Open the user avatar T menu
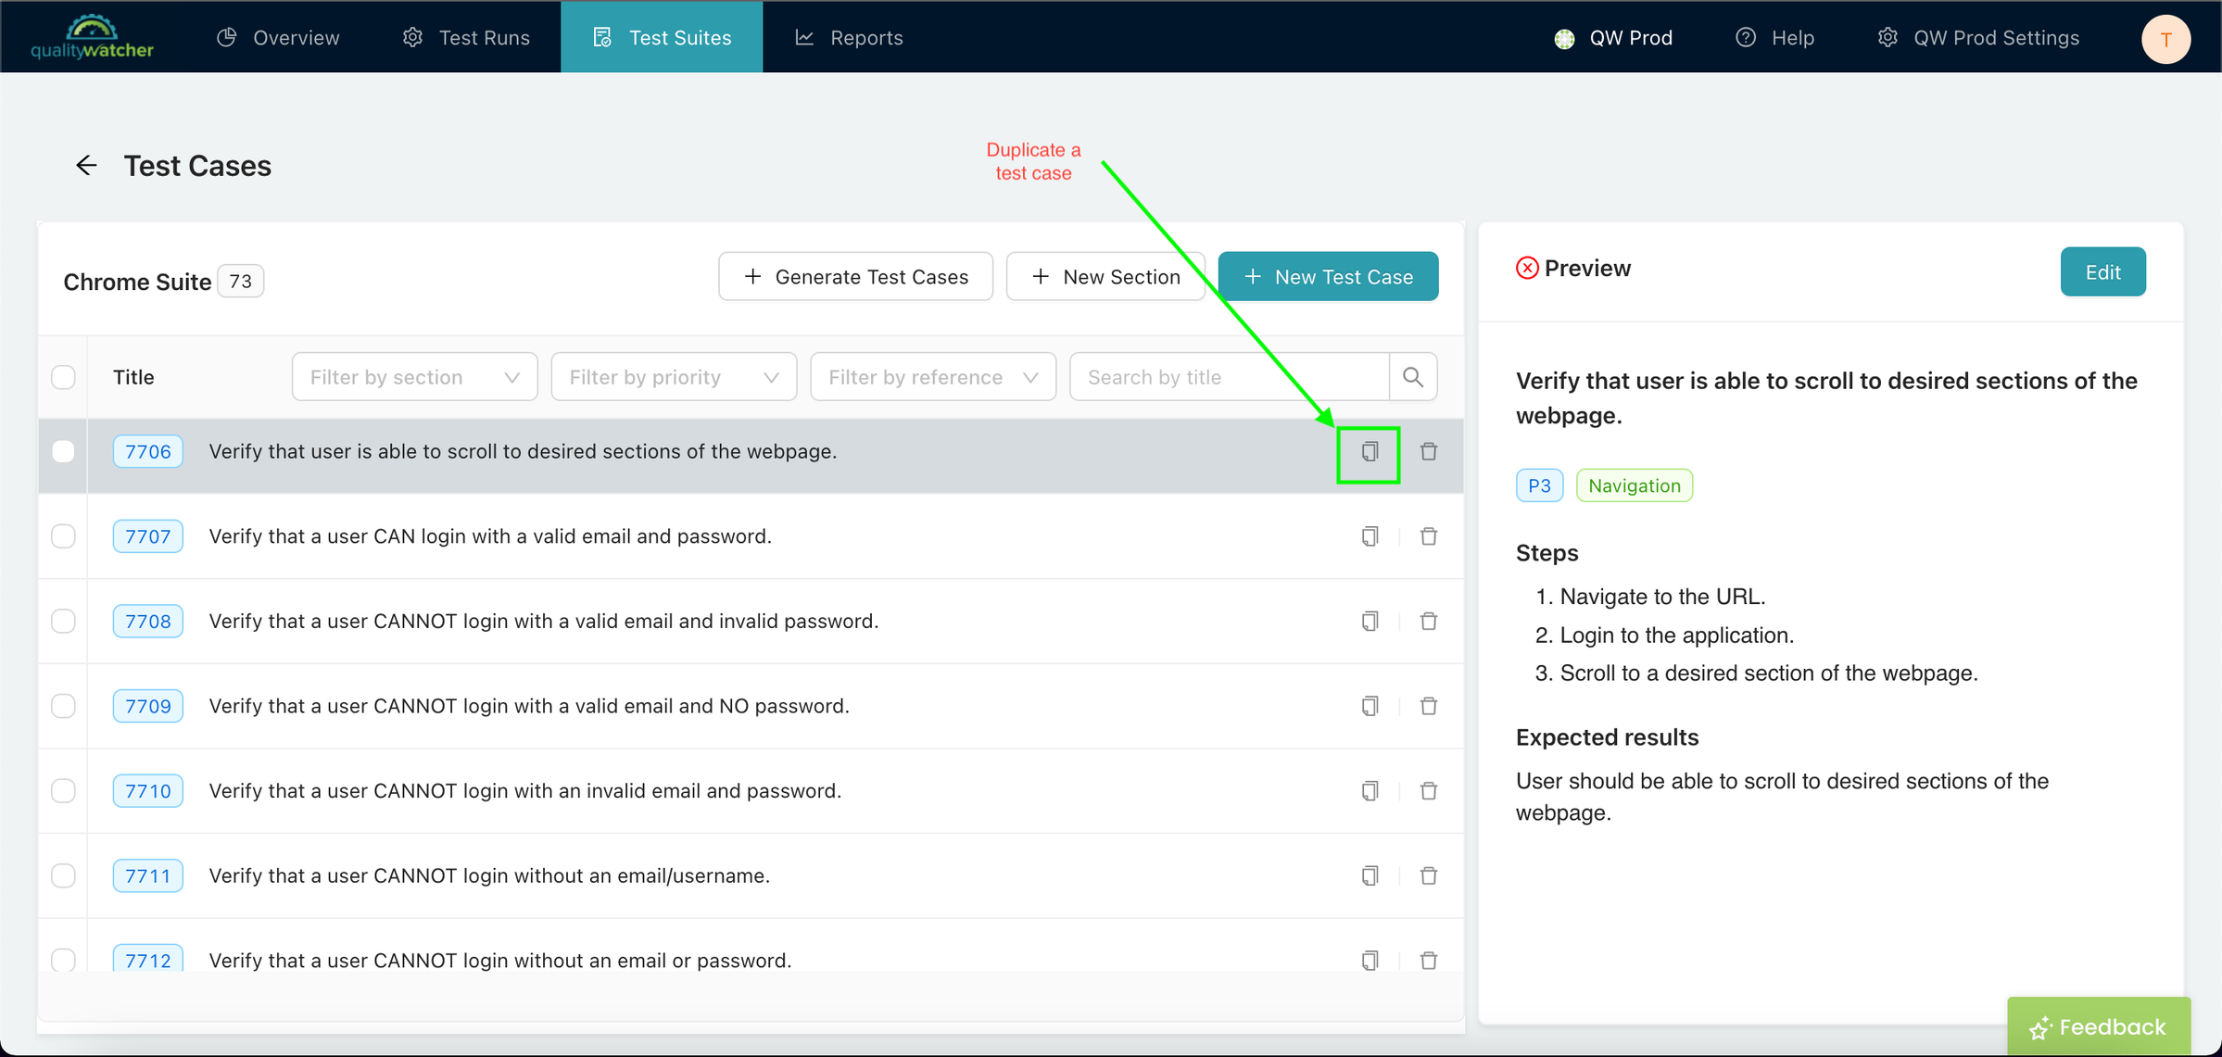This screenshot has width=2222, height=1057. (2165, 39)
